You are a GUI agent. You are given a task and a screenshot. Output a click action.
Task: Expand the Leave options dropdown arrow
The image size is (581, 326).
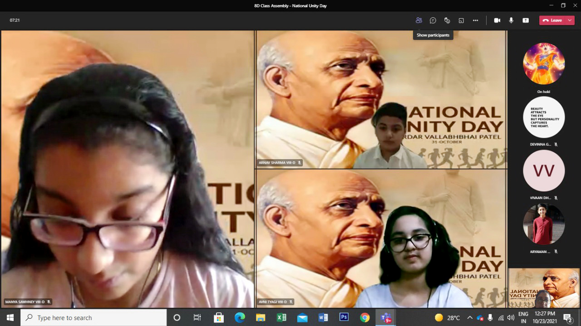click(570, 20)
